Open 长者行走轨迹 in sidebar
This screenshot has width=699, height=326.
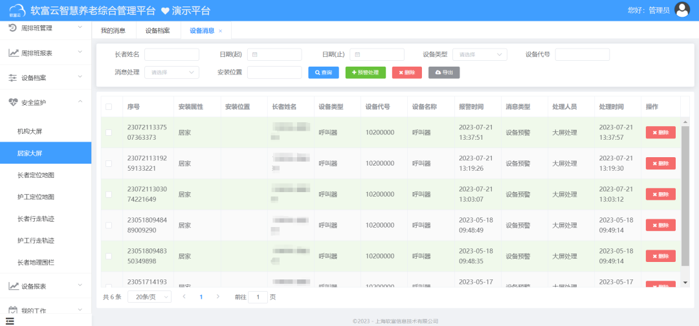pos(45,219)
